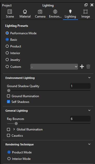
Task: Open the Custom preset dropdown
Action: pyautogui.click(x=54, y=67)
